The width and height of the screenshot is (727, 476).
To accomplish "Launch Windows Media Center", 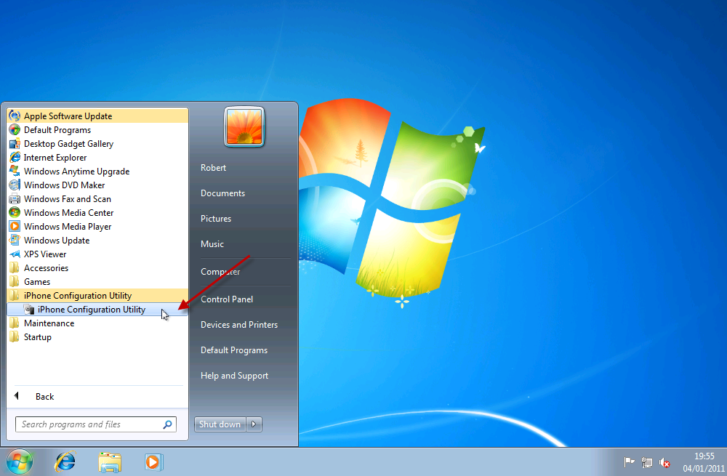I will 68,213.
